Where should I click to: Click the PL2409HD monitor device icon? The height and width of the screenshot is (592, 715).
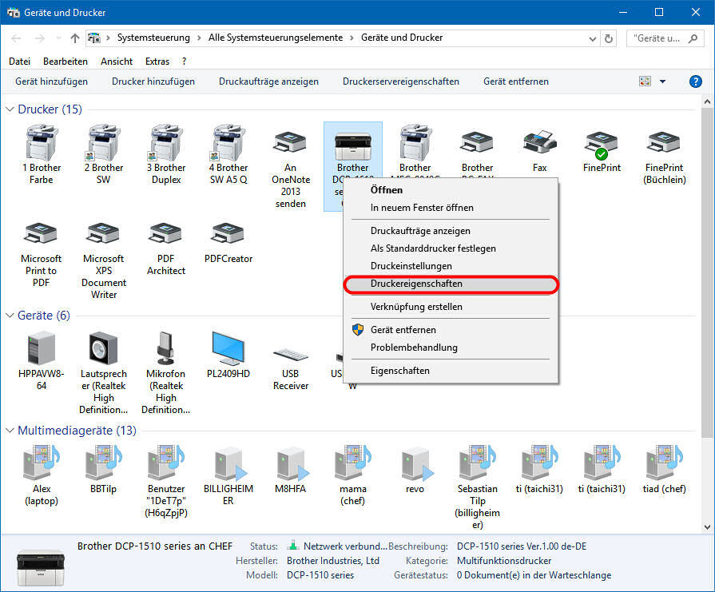pyautogui.click(x=228, y=350)
